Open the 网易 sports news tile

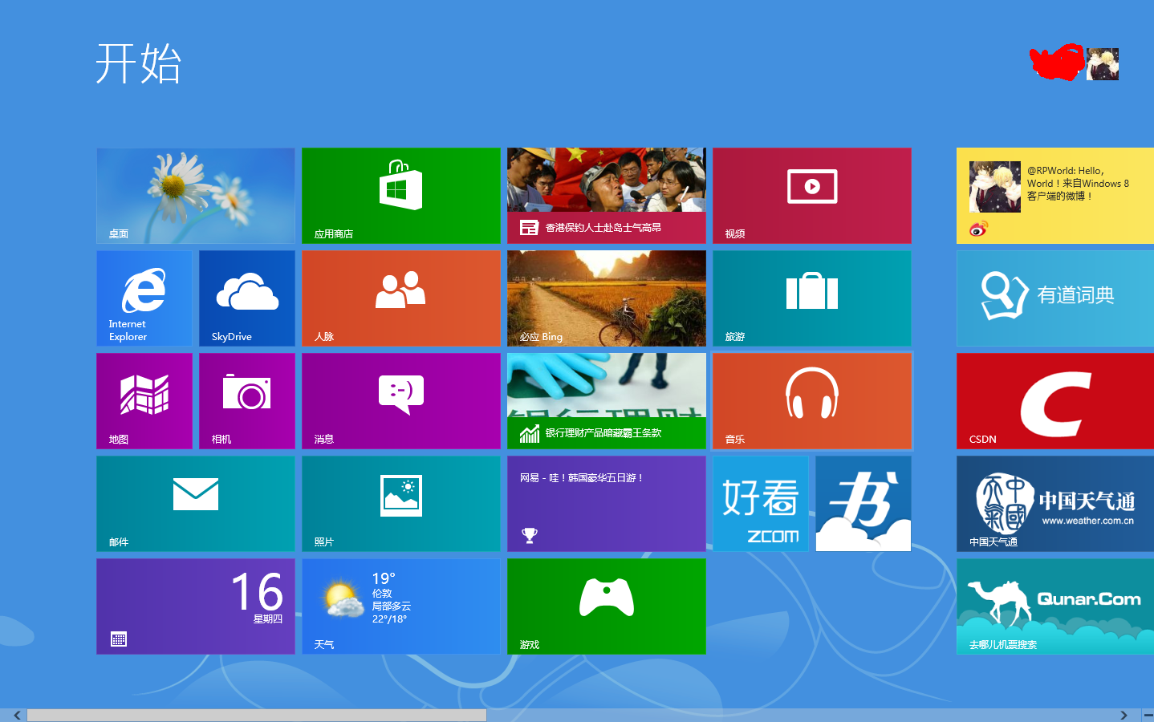[x=607, y=504]
